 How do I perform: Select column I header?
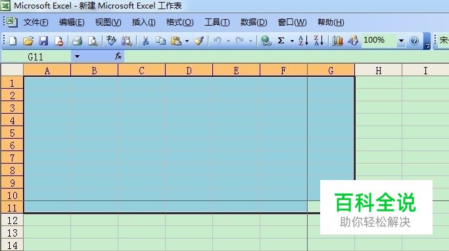tap(425, 70)
